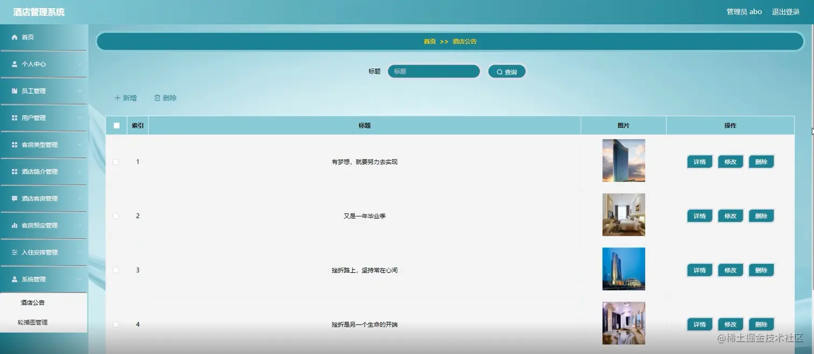Select 客房预定管理 label in the sidebar
814x354 pixels.
(39, 225)
